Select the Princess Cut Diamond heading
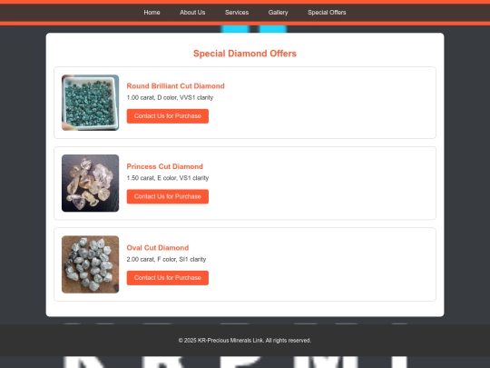Screen dimensions: 490x368 [x=164, y=166]
